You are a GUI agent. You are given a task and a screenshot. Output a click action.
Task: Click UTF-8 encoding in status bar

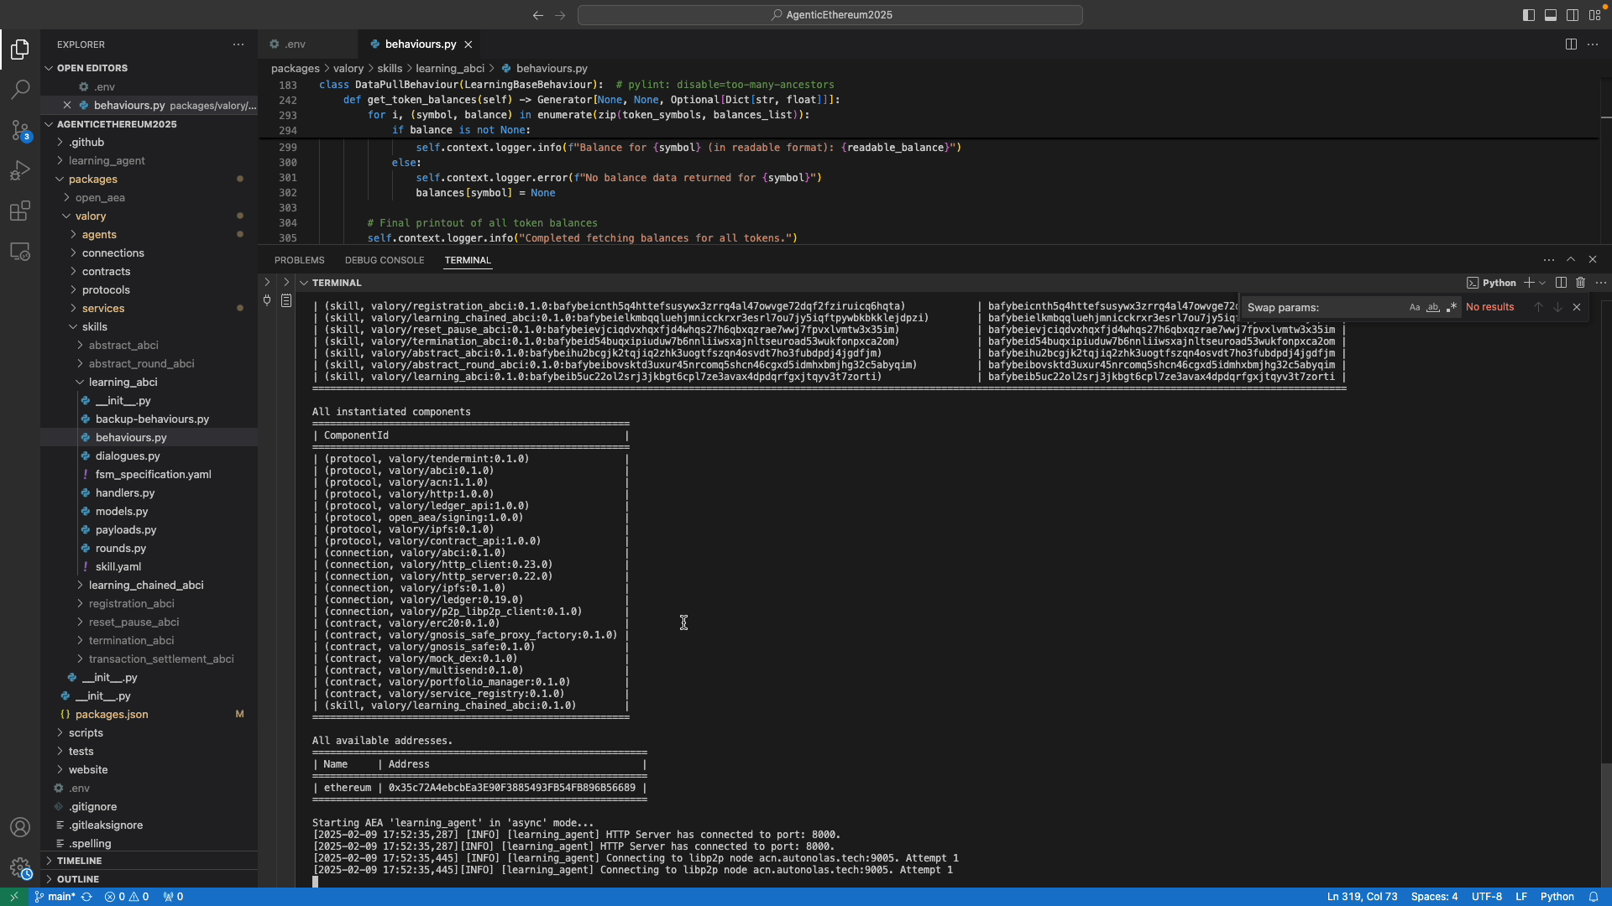coord(1486,897)
